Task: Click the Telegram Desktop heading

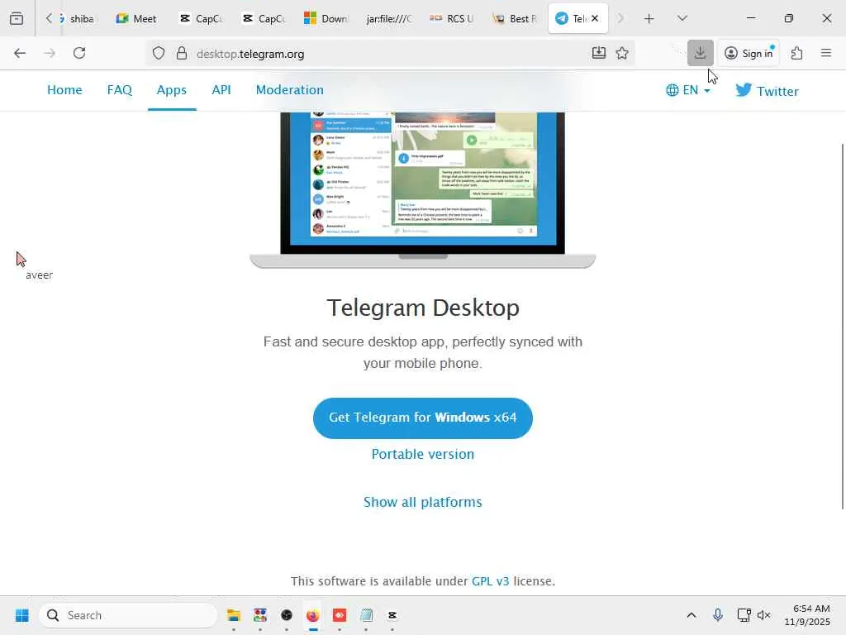Action: [423, 308]
